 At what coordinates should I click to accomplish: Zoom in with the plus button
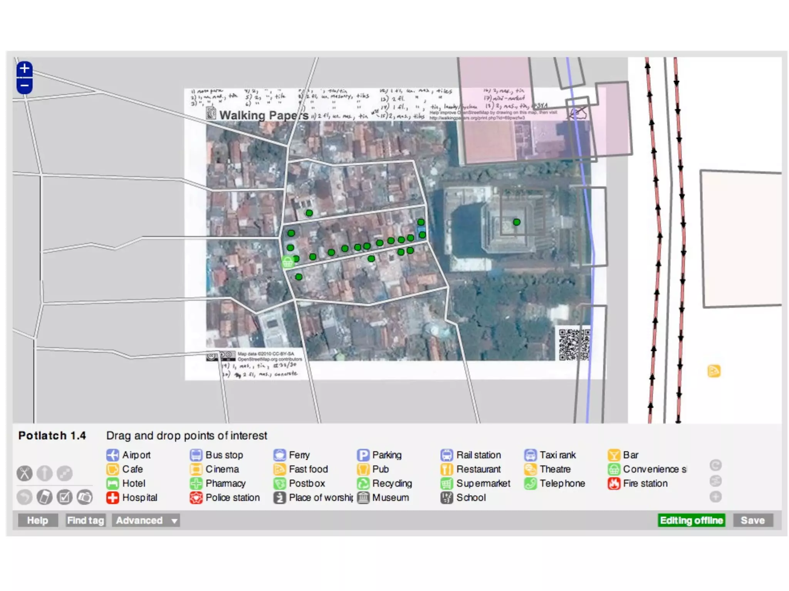[24, 69]
